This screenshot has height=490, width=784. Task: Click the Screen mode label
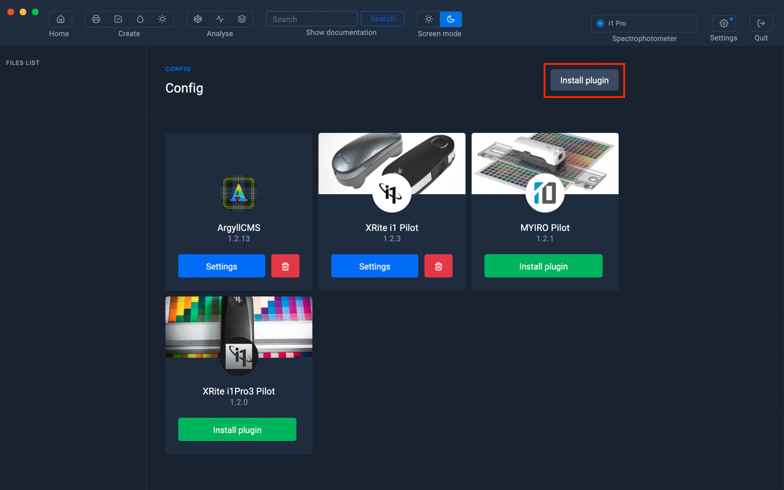pyautogui.click(x=440, y=34)
